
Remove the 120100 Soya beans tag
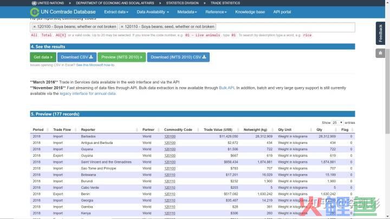[35, 26]
